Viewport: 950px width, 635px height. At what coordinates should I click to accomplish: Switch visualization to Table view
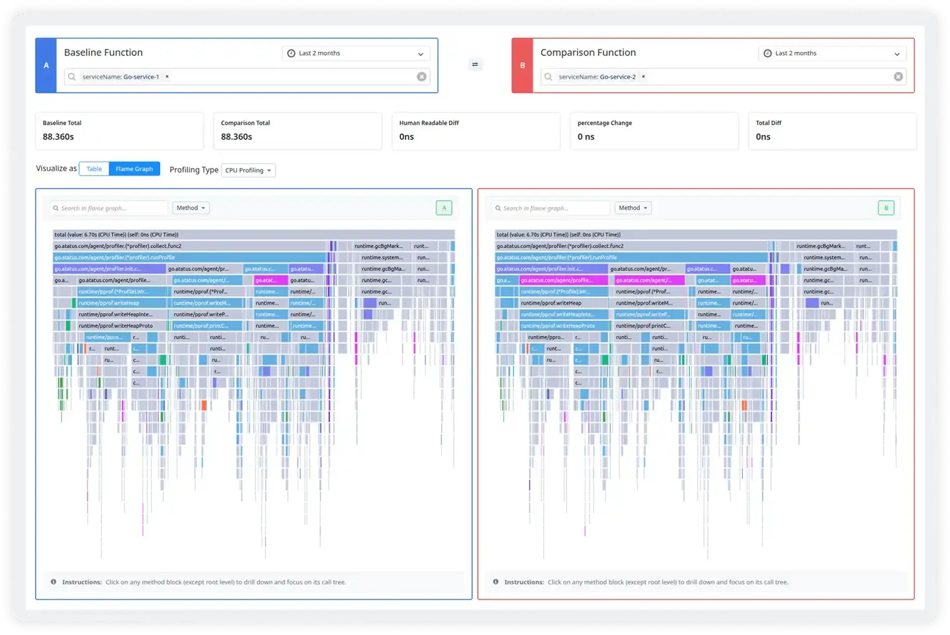pyautogui.click(x=94, y=169)
